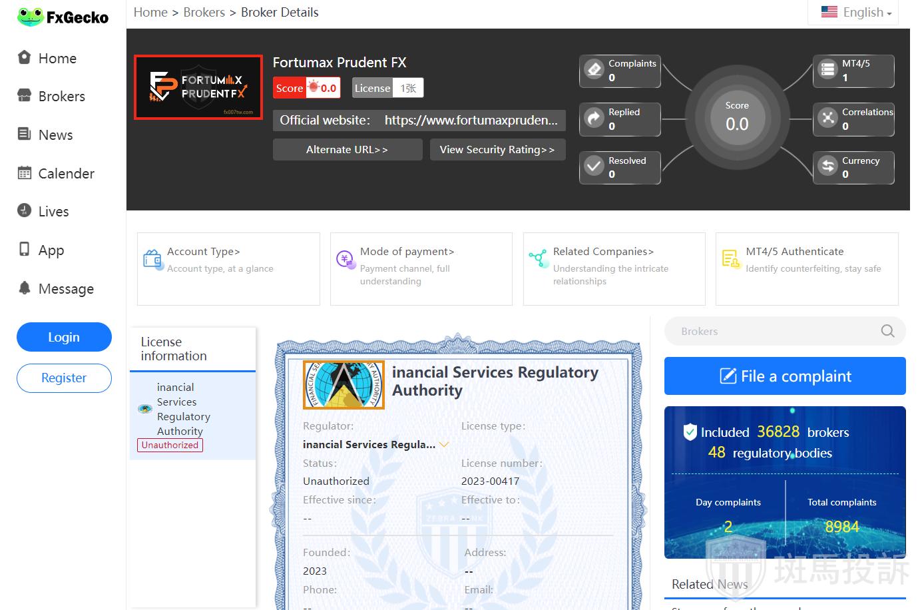Click the Fortumax Prudent FX logo thumbnail
The height and width of the screenshot is (610, 922).
pos(198,87)
